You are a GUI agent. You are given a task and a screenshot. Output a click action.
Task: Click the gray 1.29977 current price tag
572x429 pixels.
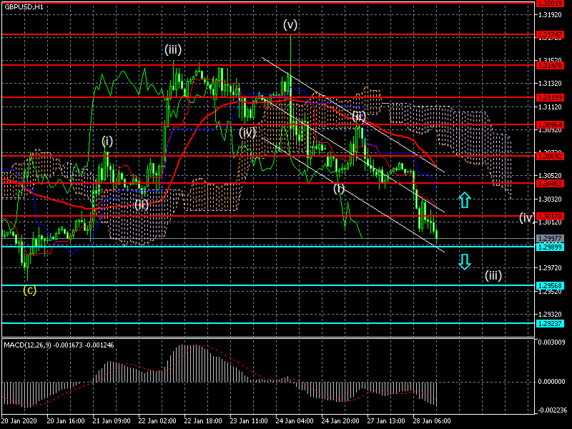point(550,239)
